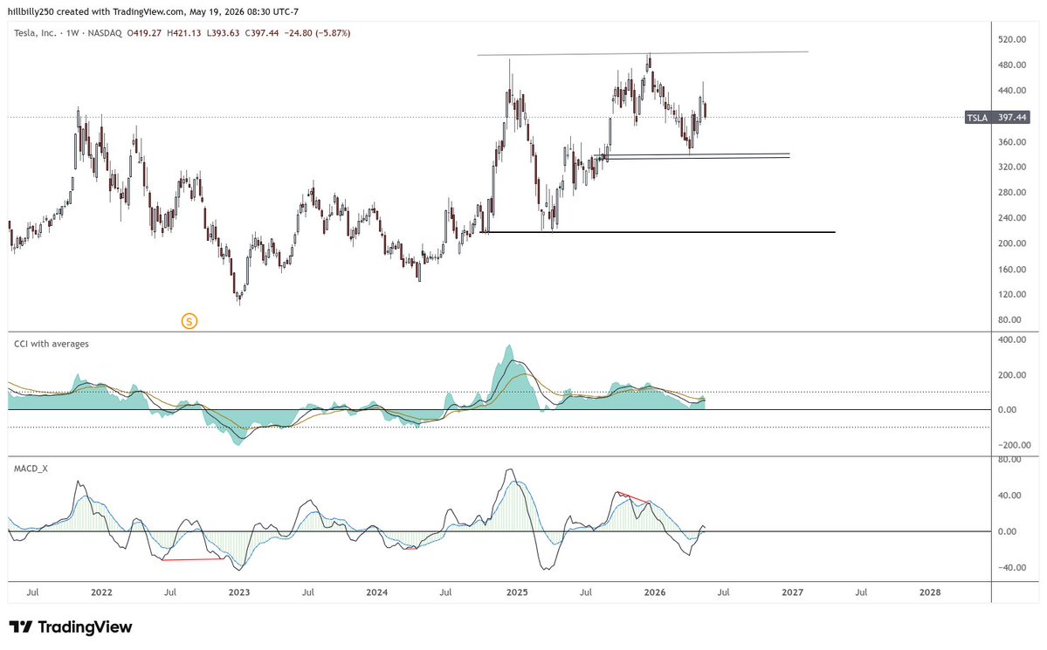Click the 2022 label on time axis
The image size is (1047, 650).
[x=100, y=592]
